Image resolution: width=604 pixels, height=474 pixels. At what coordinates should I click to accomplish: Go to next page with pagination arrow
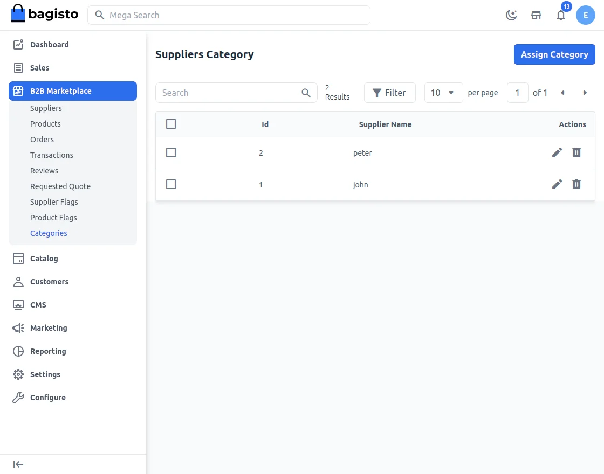click(x=585, y=93)
